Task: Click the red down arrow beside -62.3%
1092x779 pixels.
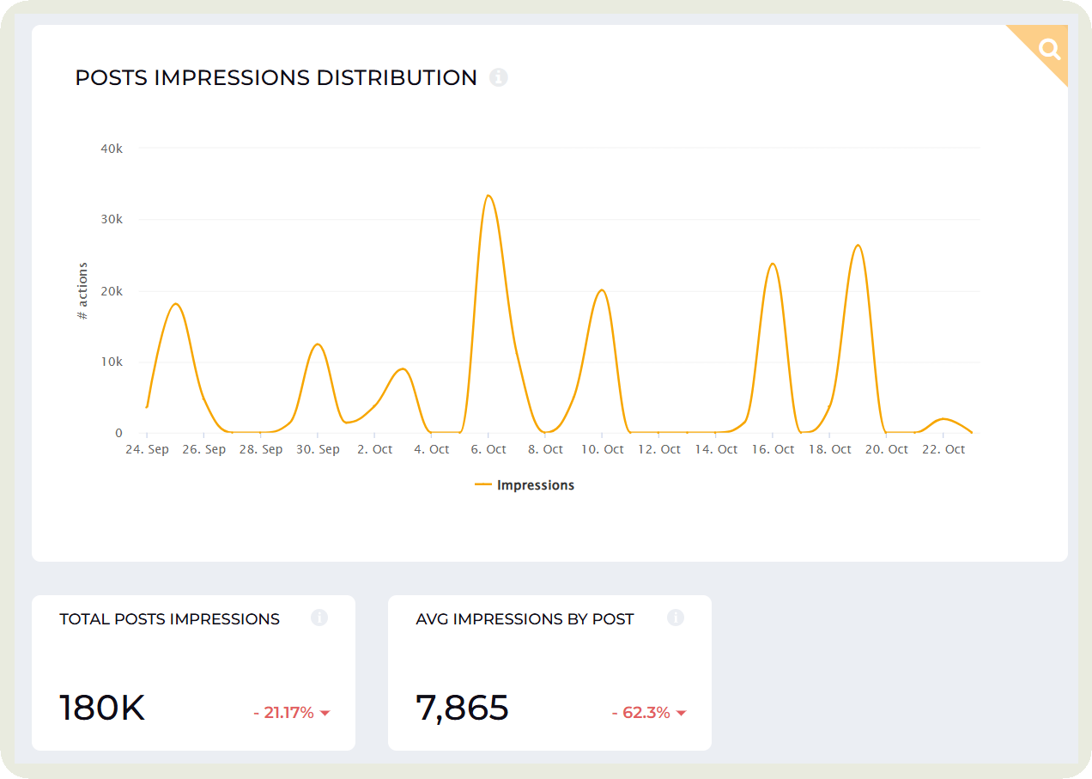Action: 681,712
